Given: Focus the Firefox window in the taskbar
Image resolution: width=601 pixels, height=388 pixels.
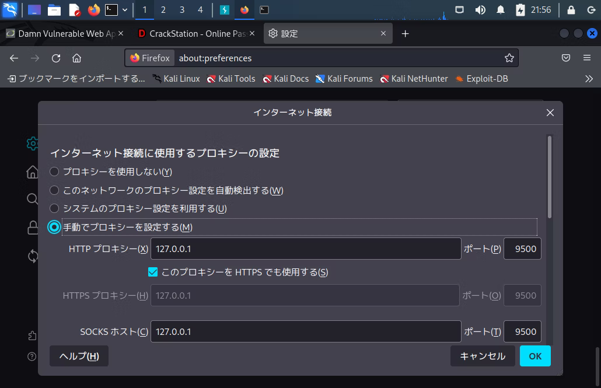Looking at the screenshot, I should click(244, 9).
